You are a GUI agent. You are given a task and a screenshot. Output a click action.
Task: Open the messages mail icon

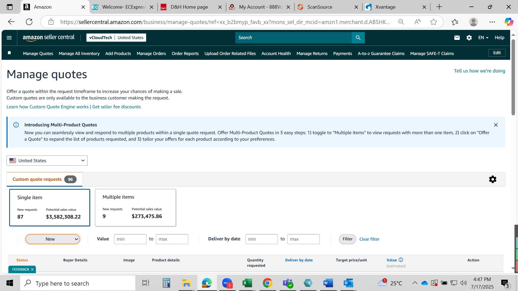click(x=457, y=38)
